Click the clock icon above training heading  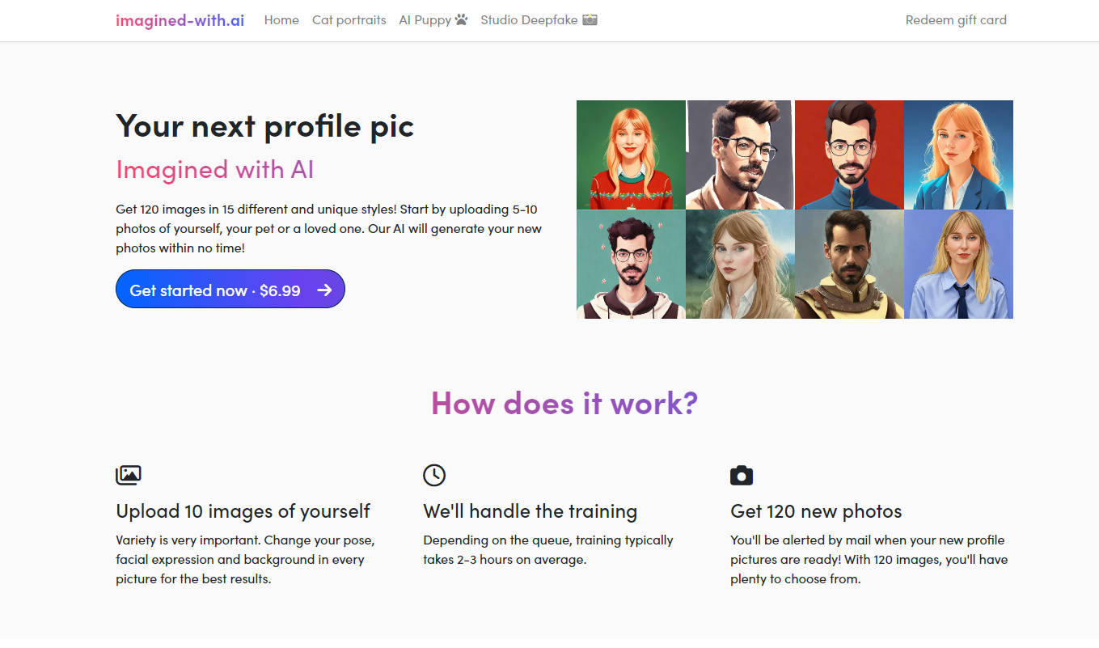point(434,475)
